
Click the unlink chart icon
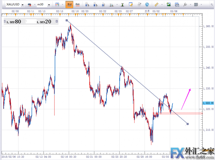[x=30, y=5]
